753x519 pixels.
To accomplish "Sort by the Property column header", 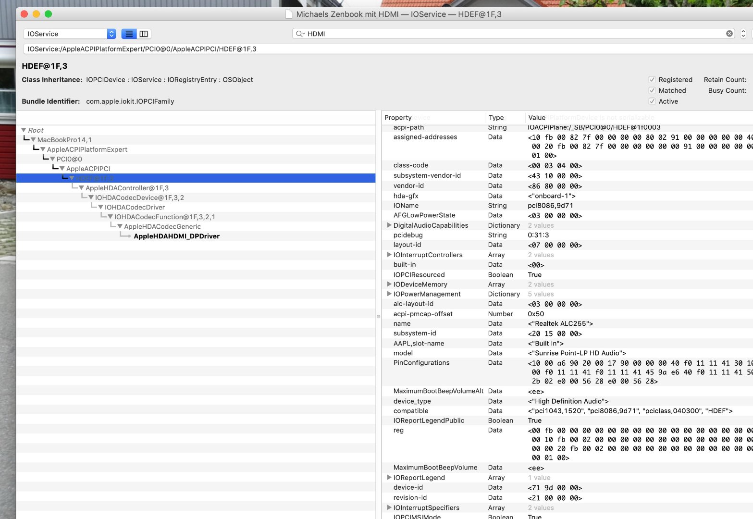I will pos(434,118).
